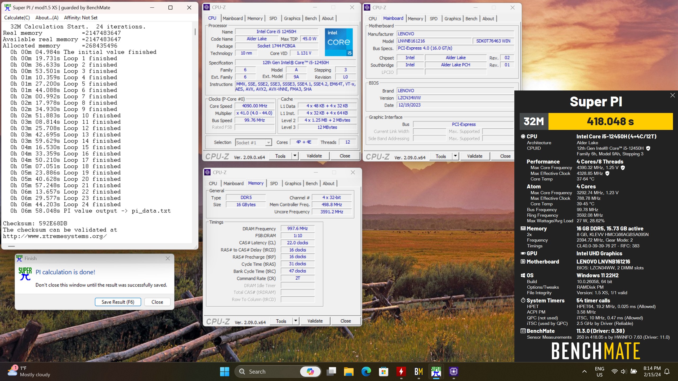This screenshot has height=381, width=678.
Task: Click Validate in CPU-Z CPU window
Action: coord(314,156)
